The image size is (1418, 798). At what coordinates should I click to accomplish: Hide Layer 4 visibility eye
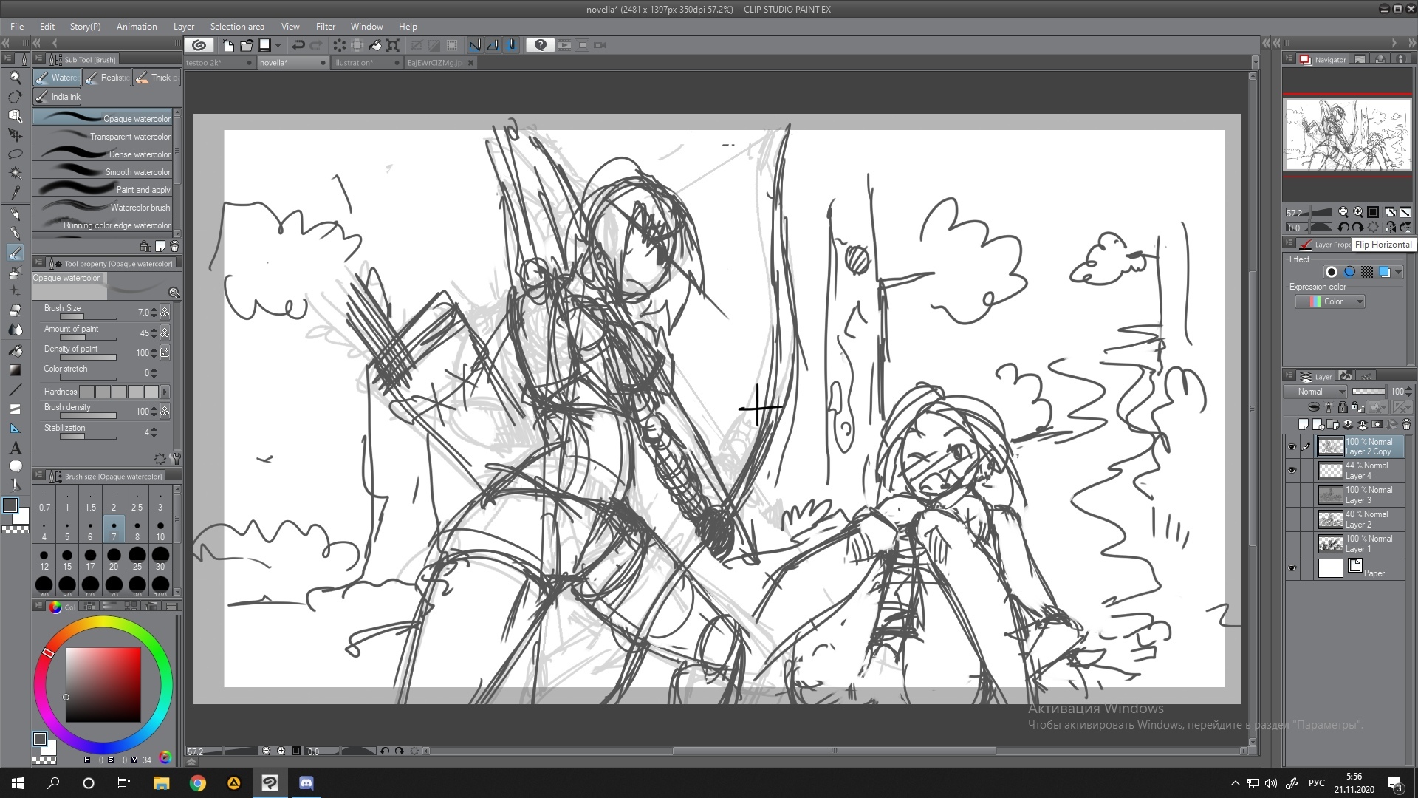tap(1292, 471)
